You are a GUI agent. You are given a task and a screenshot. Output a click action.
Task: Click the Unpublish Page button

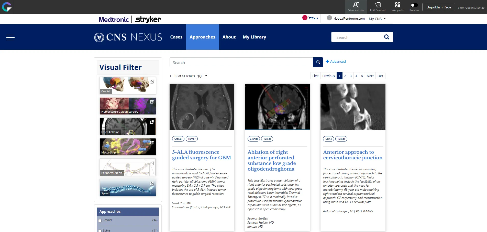439,7
